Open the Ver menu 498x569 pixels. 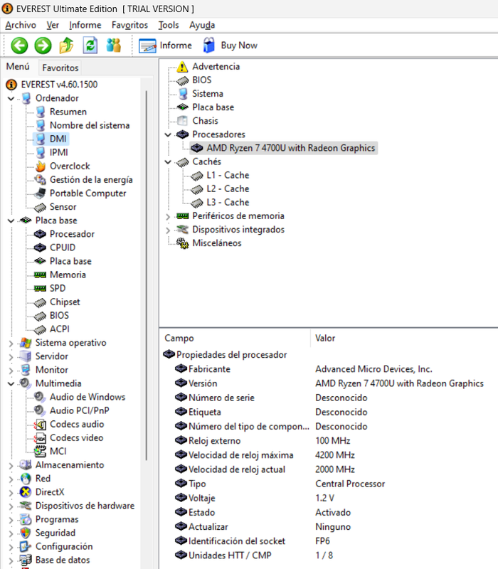click(53, 25)
